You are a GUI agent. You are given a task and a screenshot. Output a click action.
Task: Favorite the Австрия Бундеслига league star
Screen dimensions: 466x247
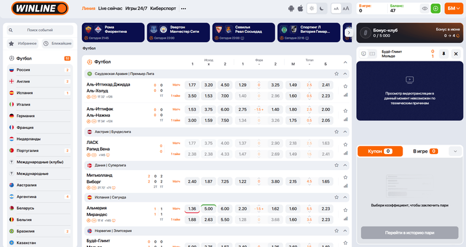click(336, 132)
